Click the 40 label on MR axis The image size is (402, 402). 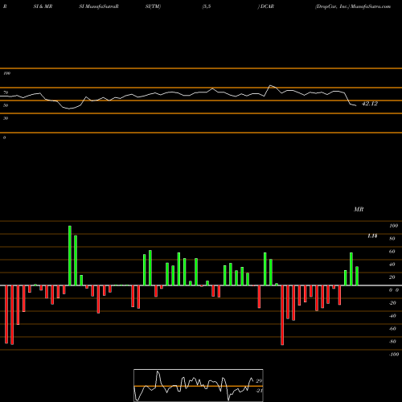[392, 265]
